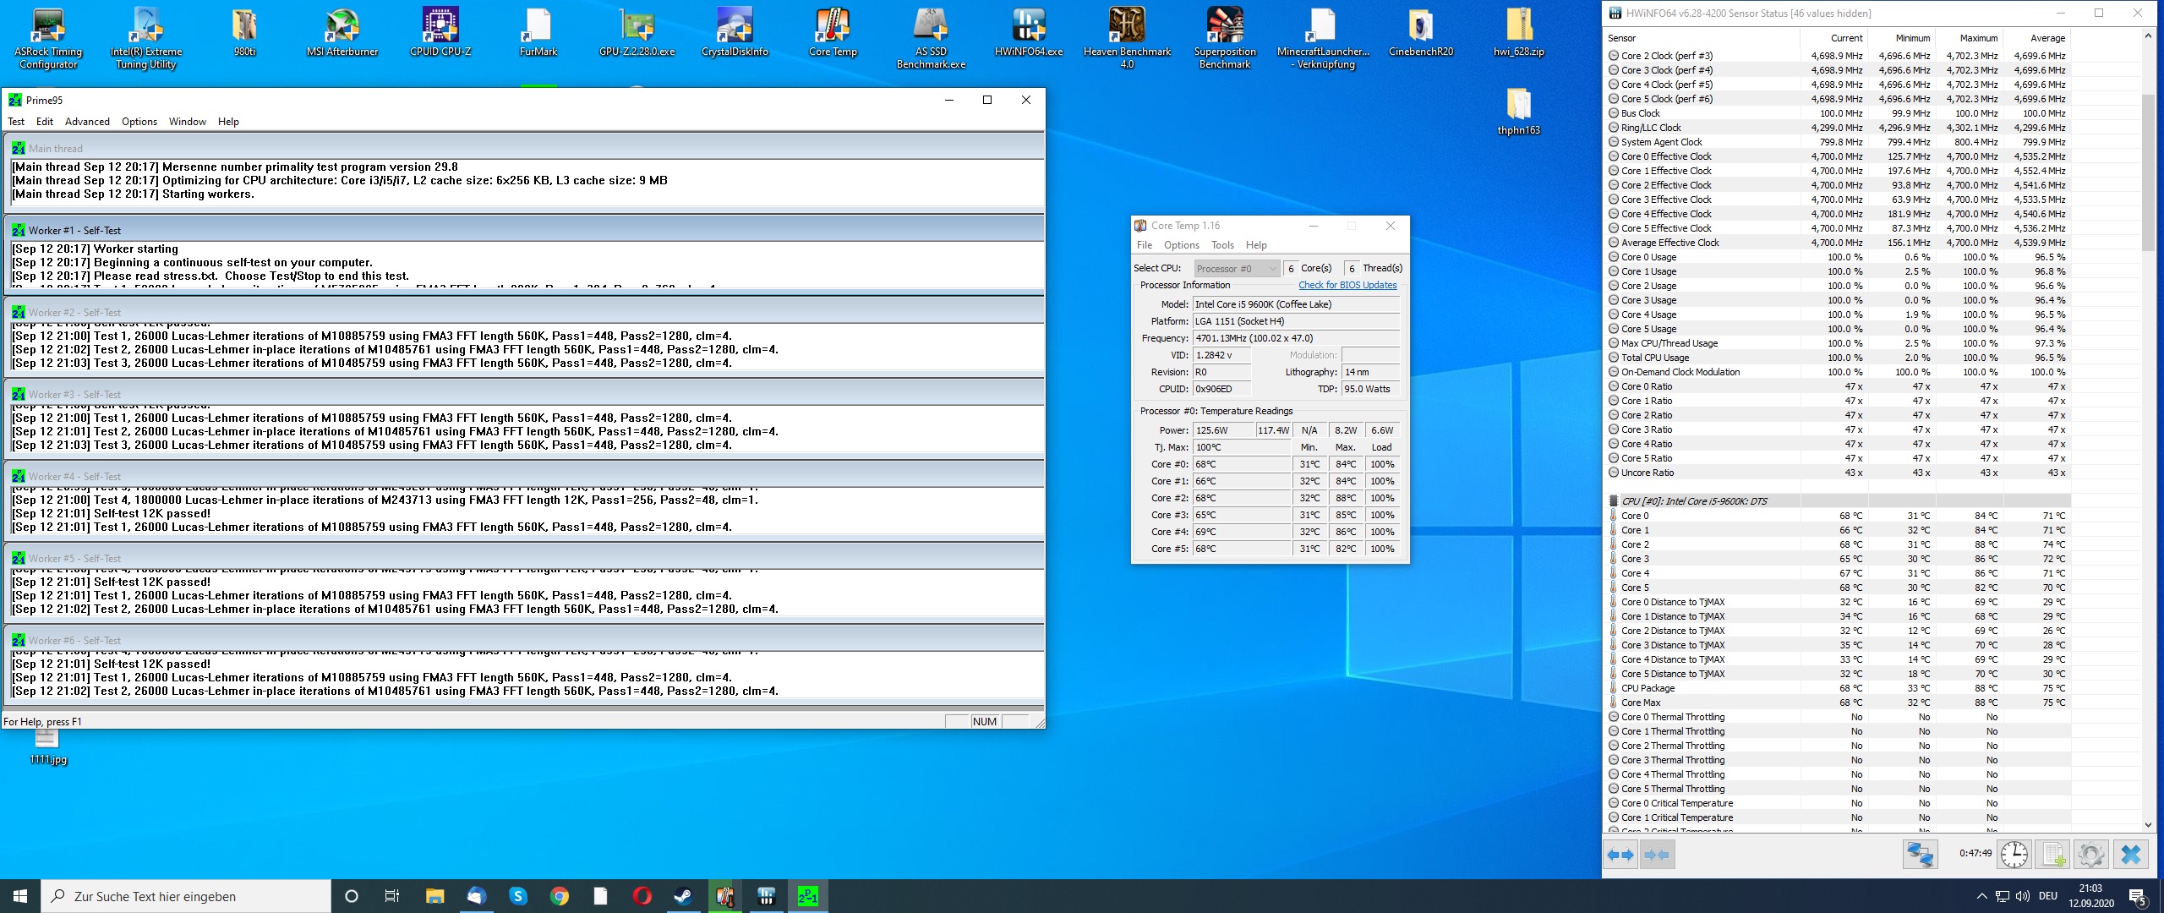Open Task View on the taskbar
The image size is (2164, 913).
pos(392,896)
